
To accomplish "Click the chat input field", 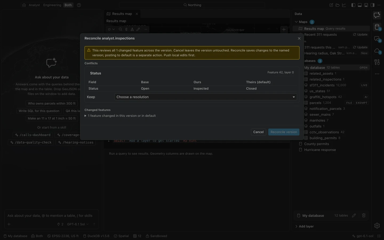I will [52, 216].
